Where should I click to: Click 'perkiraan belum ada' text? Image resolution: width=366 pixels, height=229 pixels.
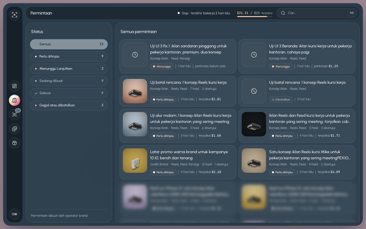(210, 66)
